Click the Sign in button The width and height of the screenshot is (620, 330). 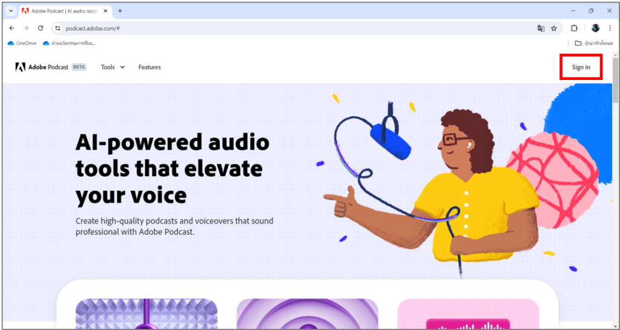click(581, 67)
